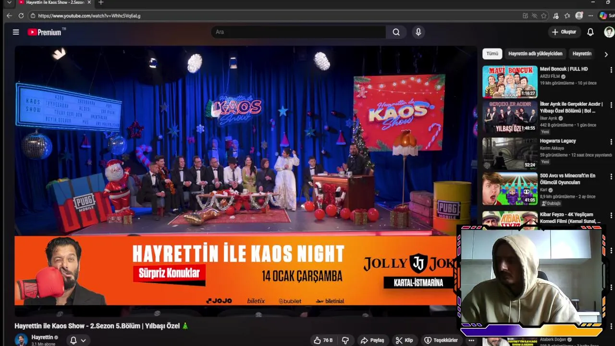Viewport: 615px width, 346px height.
Task: Open İlker Ayrık Gerçekler Acıdır thumbnail
Action: tap(510, 117)
